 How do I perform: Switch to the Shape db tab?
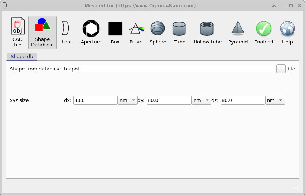coord(22,57)
